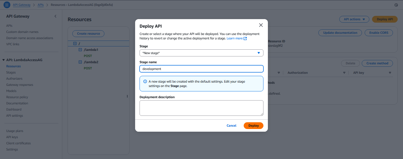Click the Create method button
The image size is (403, 159).
(x=377, y=63)
